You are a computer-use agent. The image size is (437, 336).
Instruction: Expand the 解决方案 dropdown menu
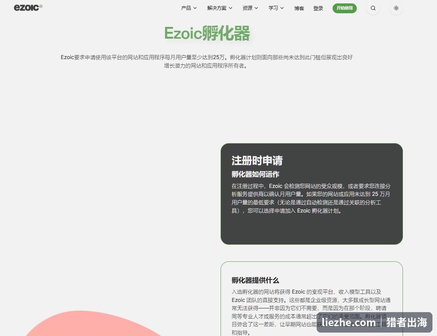(x=219, y=8)
